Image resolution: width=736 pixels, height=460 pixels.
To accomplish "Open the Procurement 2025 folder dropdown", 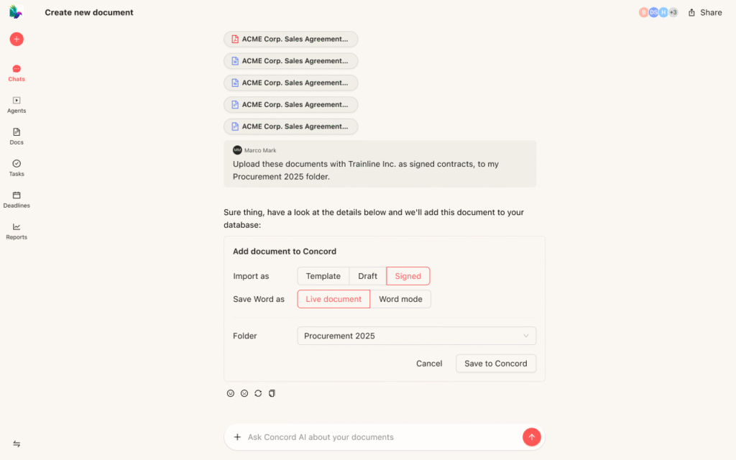I will (x=416, y=336).
